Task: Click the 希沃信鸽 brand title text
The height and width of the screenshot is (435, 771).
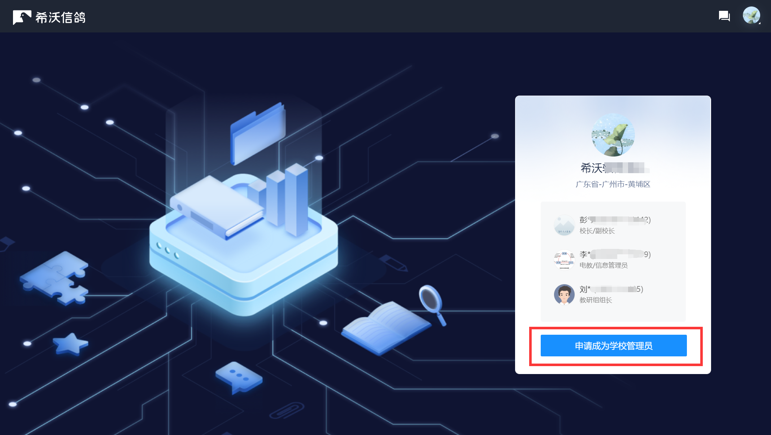Action: [x=60, y=17]
